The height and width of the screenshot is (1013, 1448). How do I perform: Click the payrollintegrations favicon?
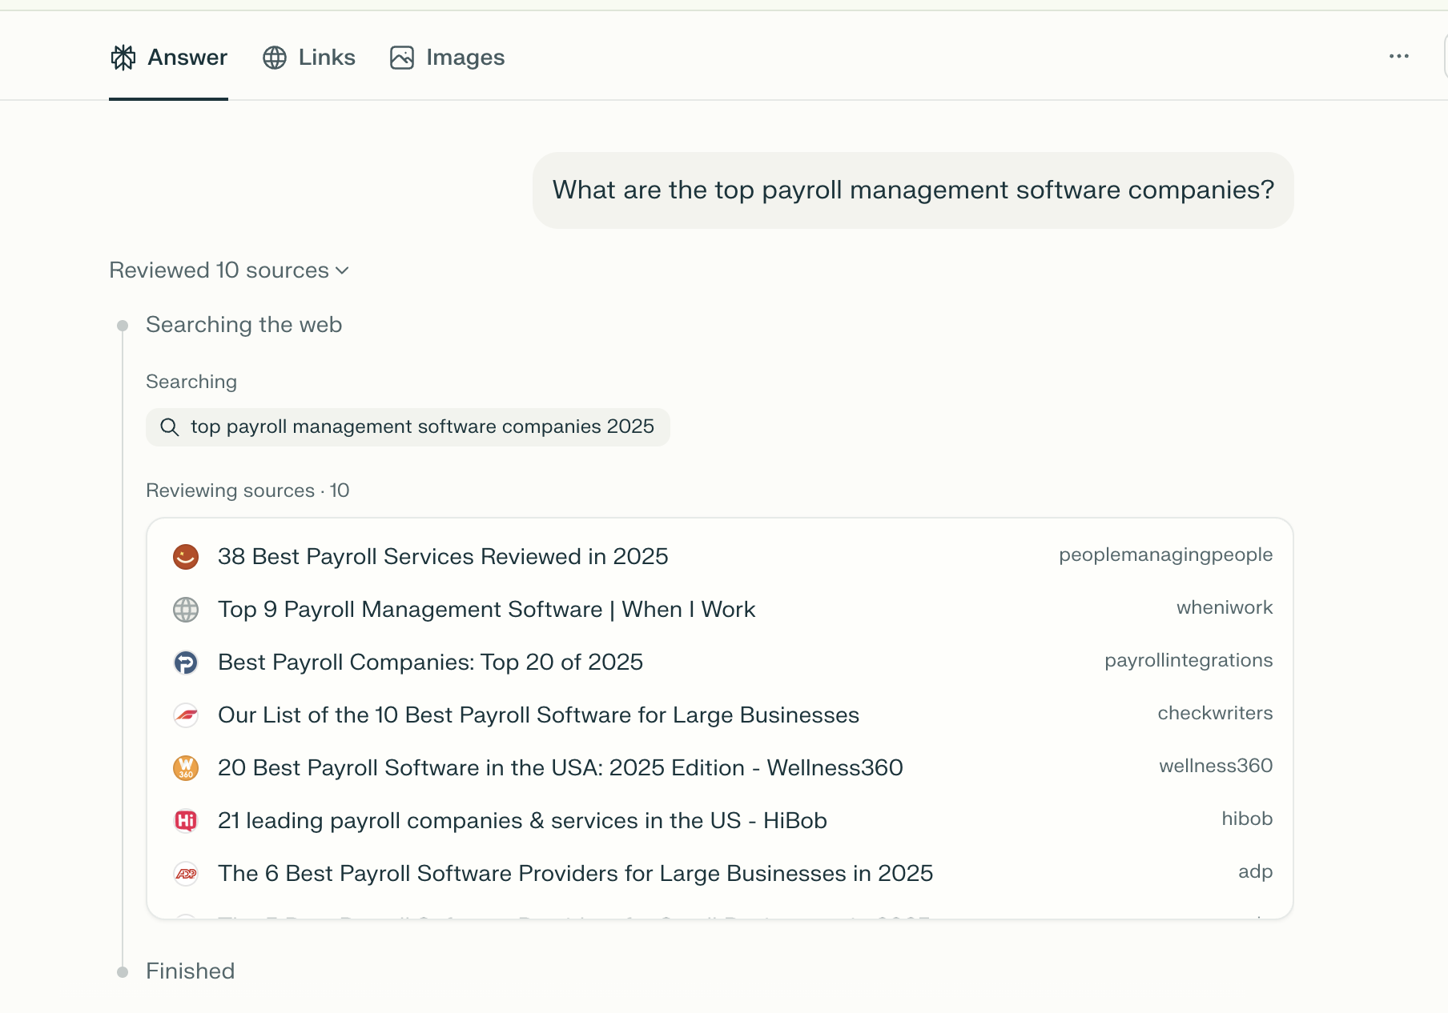pos(186,663)
